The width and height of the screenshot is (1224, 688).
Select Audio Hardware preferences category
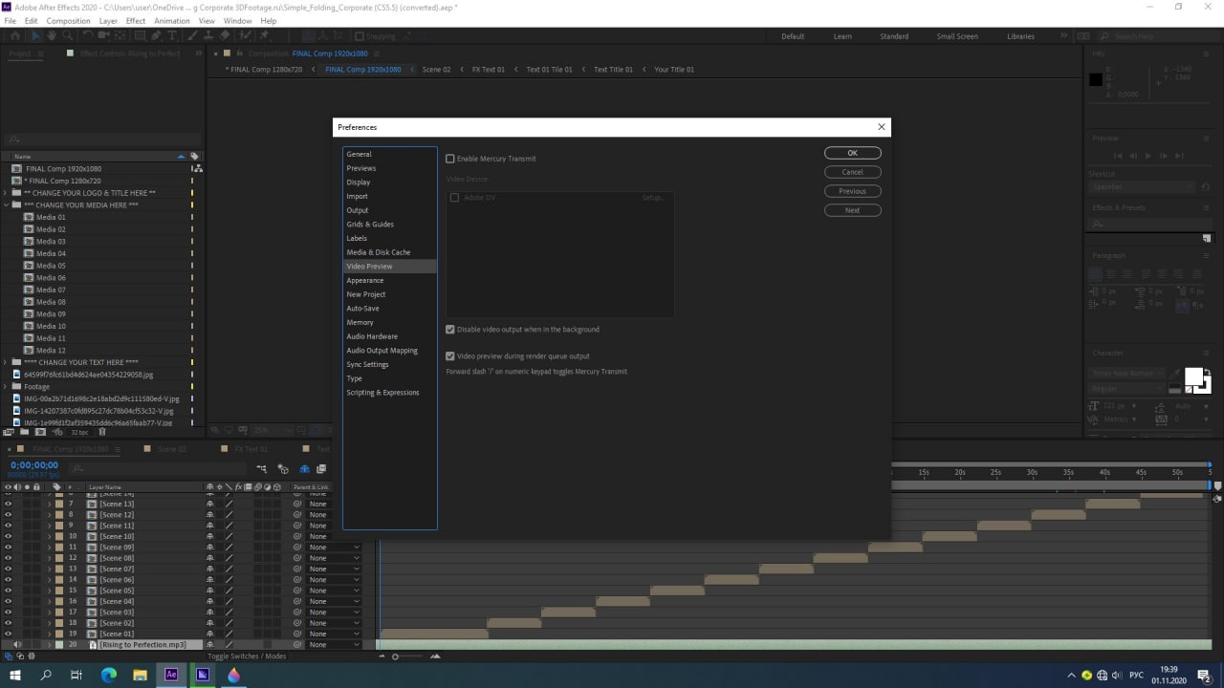(x=389, y=336)
